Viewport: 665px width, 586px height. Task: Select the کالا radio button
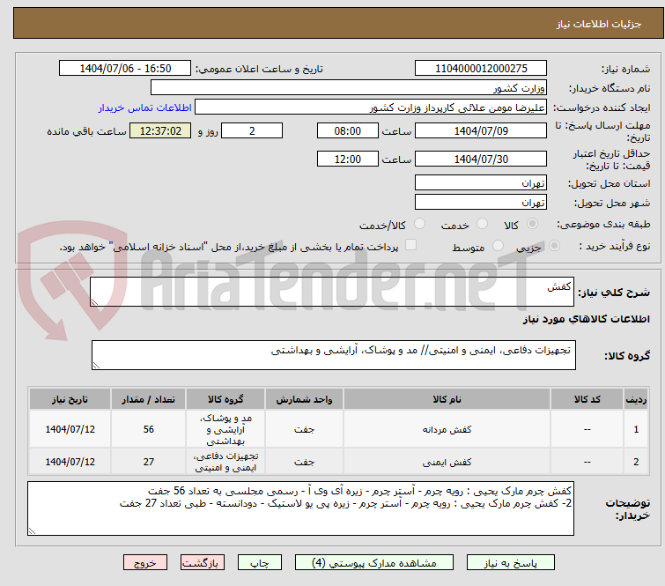point(532,224)
